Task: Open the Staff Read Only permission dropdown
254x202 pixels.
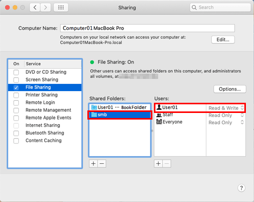Action: pos(226,116)
